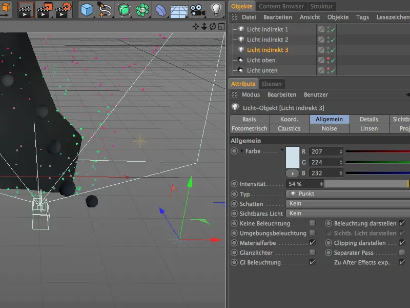This screenshot has width=410, height=308.
Task: Click the Intensität slider bar
Action: click(366, 184)
